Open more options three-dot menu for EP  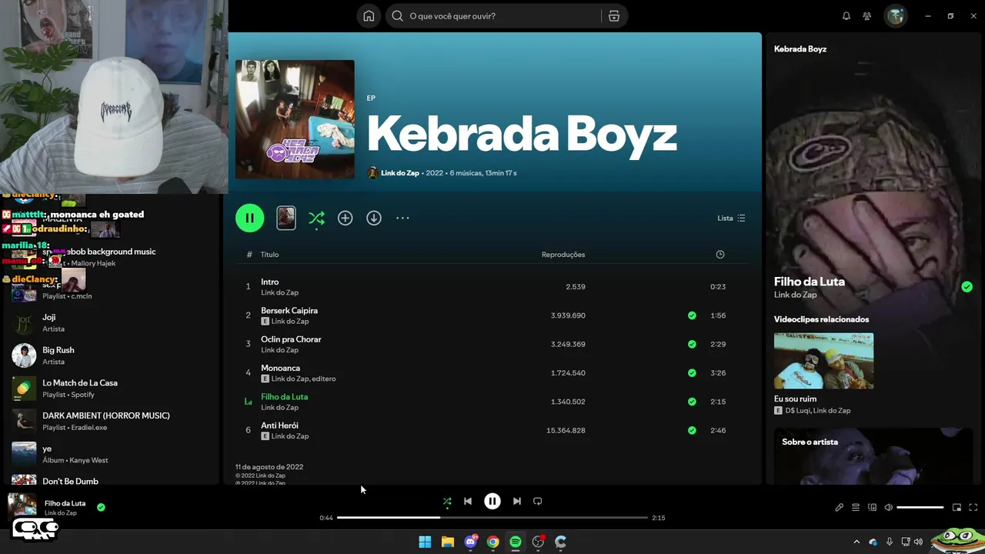(402, 219)
